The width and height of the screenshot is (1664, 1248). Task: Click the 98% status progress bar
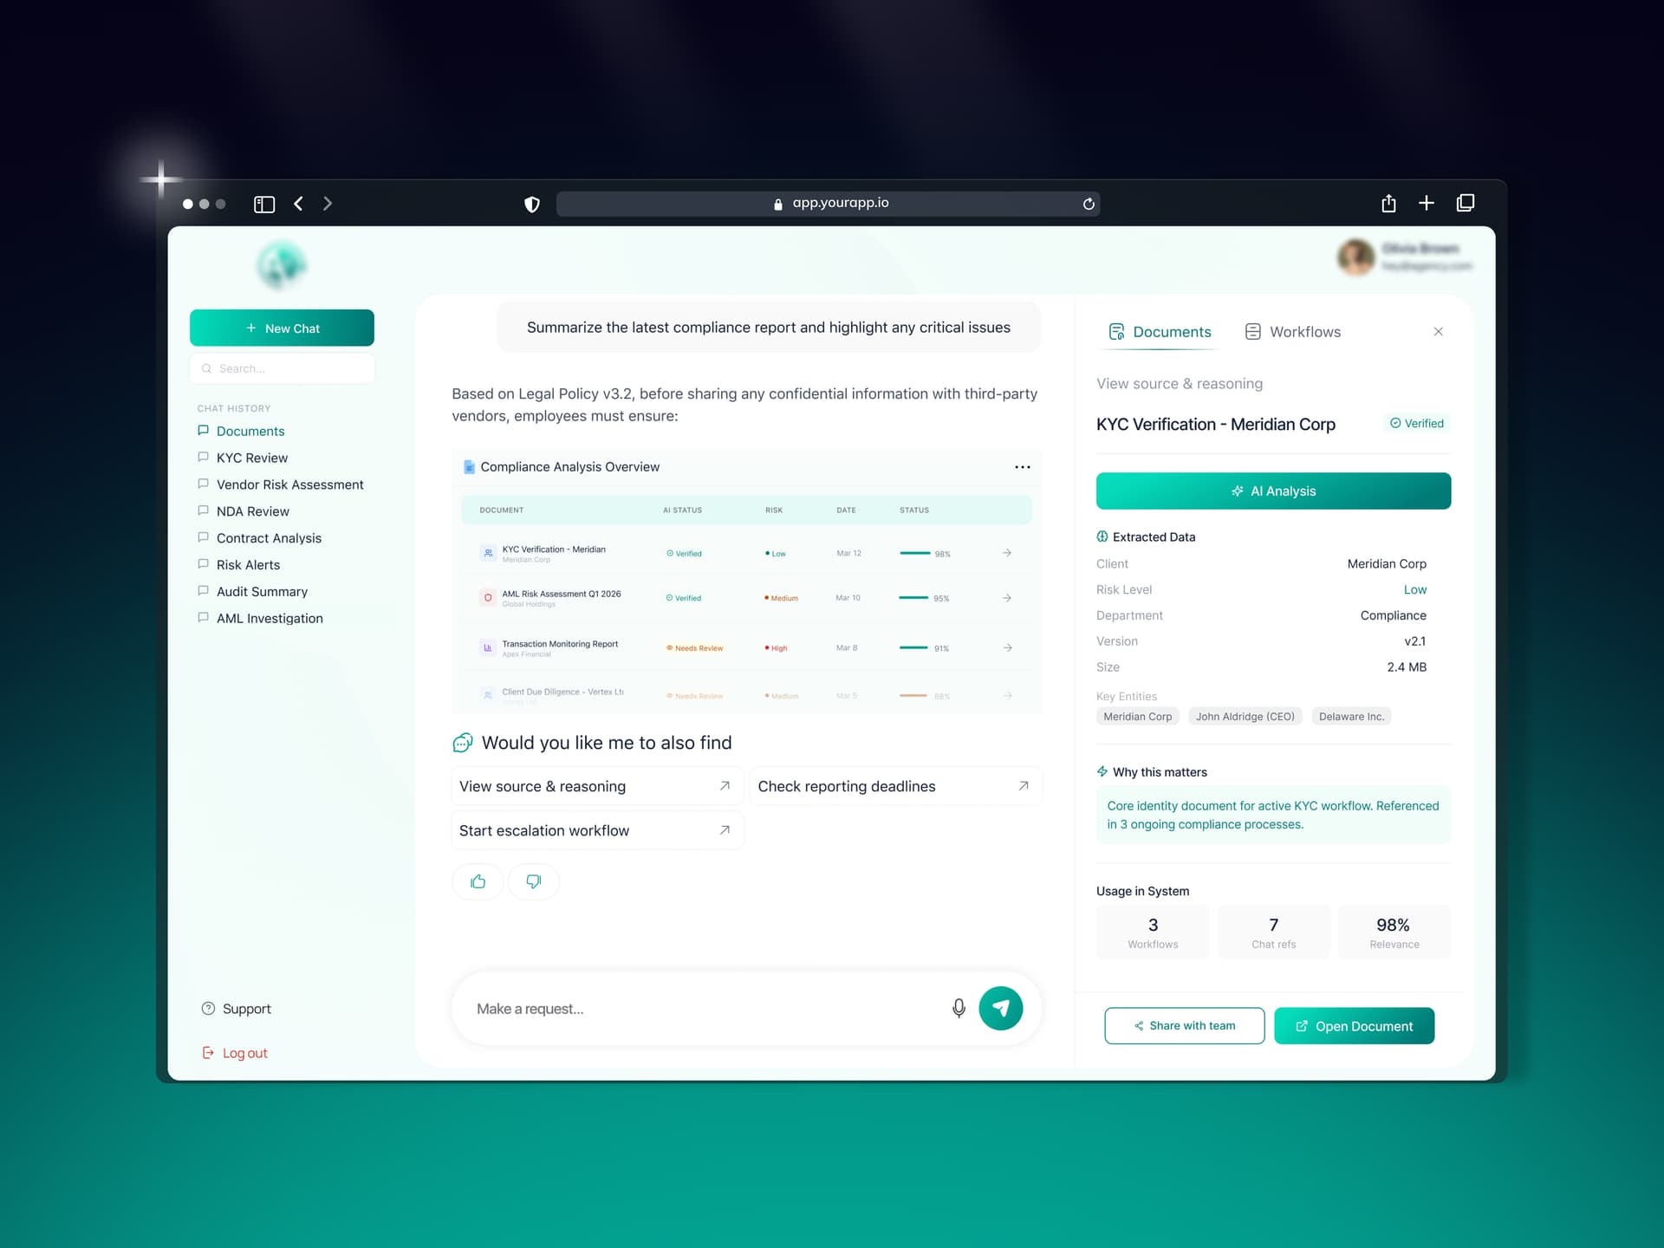coord(914,553)
